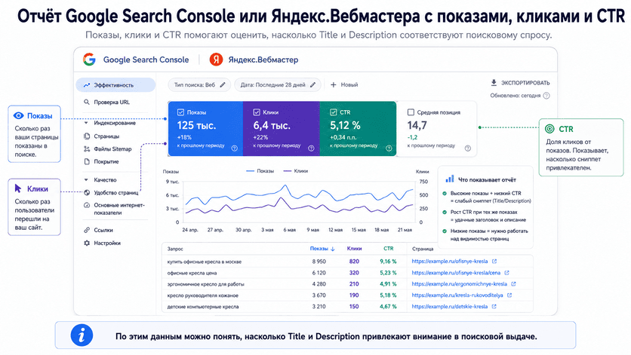
Task: Open Ссылки in the sidebar
Action: coord(103,230)
